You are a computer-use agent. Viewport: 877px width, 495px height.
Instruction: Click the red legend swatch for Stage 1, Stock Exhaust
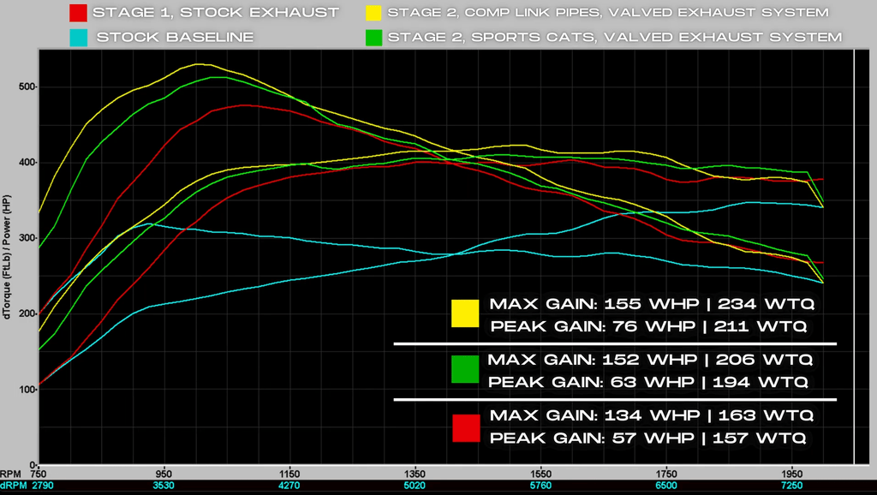coord(78,13)
